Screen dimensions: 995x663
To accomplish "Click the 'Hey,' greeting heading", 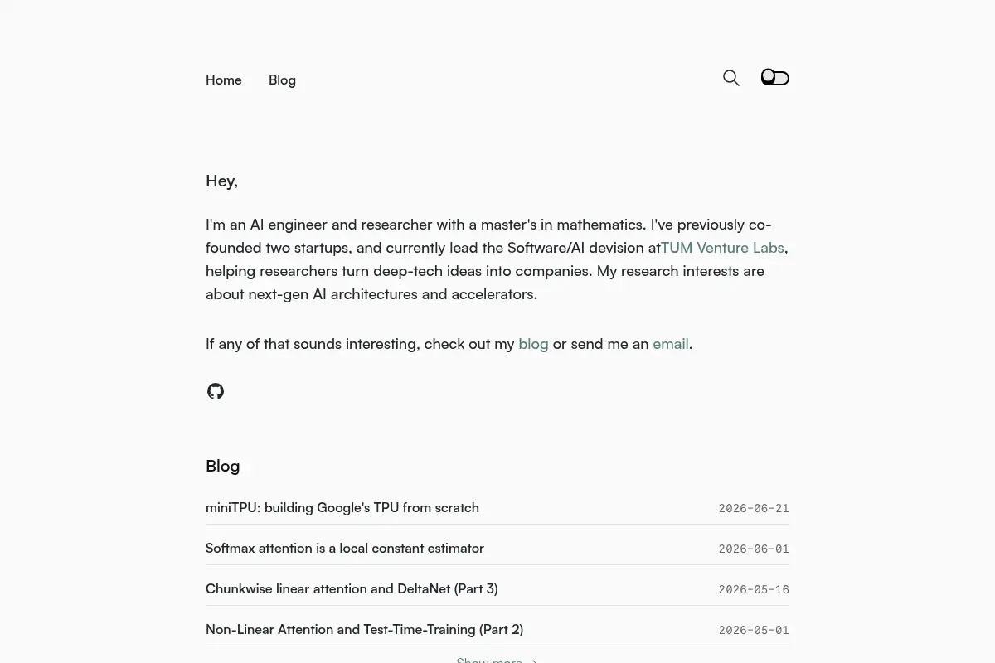I will (222, 181).
